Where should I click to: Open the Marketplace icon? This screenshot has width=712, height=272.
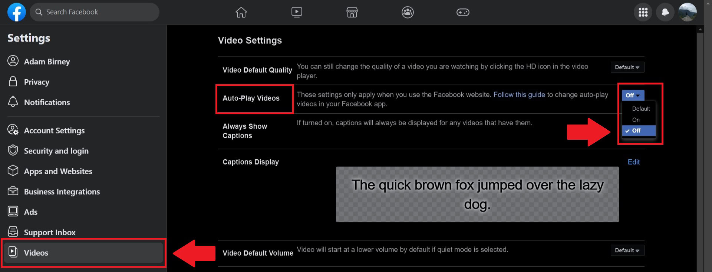(352, 12)
